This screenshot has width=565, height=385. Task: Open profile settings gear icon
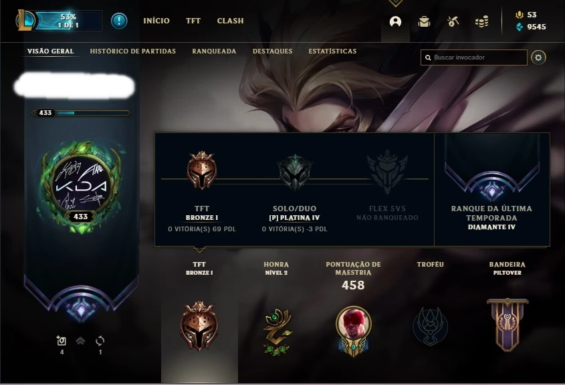click(x=538, y=57)
